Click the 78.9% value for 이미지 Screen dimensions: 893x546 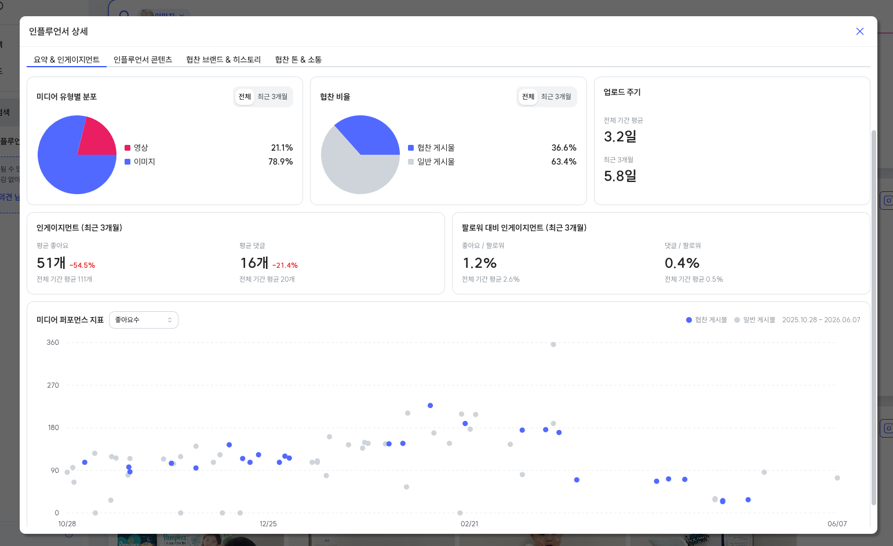pos(281,162)
